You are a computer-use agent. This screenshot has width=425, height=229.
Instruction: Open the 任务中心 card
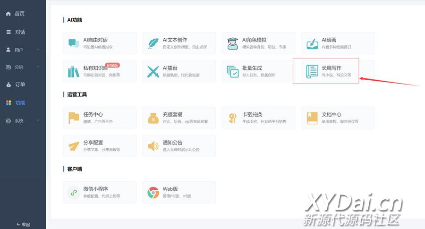[x=99, y=118]
